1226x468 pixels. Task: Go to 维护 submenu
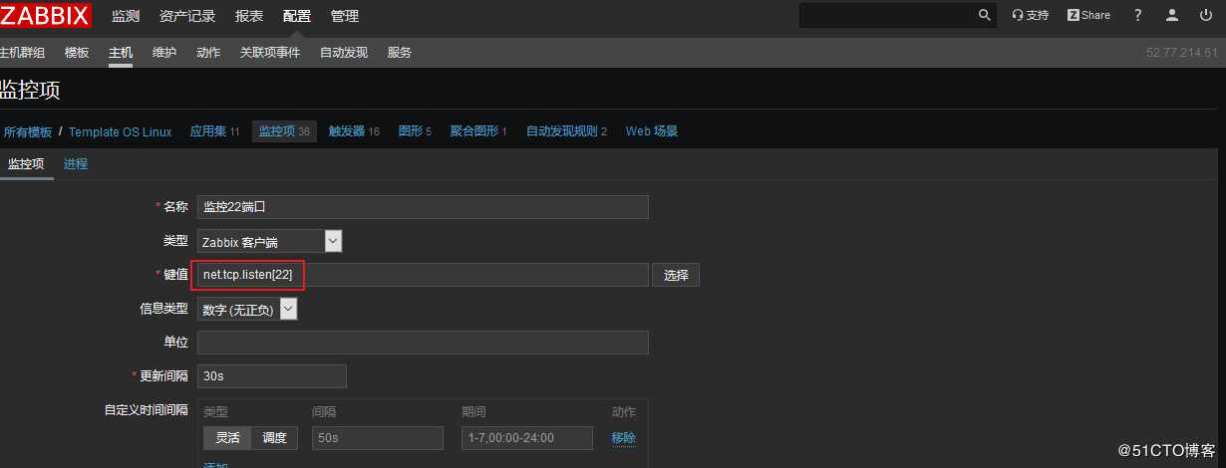coord(164,53)
